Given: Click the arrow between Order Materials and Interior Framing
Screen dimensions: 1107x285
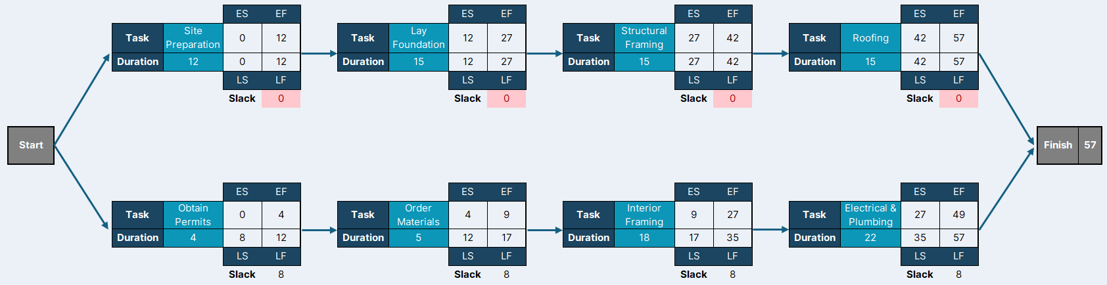Looking at the screenshot, I should (x=544, y=230).
